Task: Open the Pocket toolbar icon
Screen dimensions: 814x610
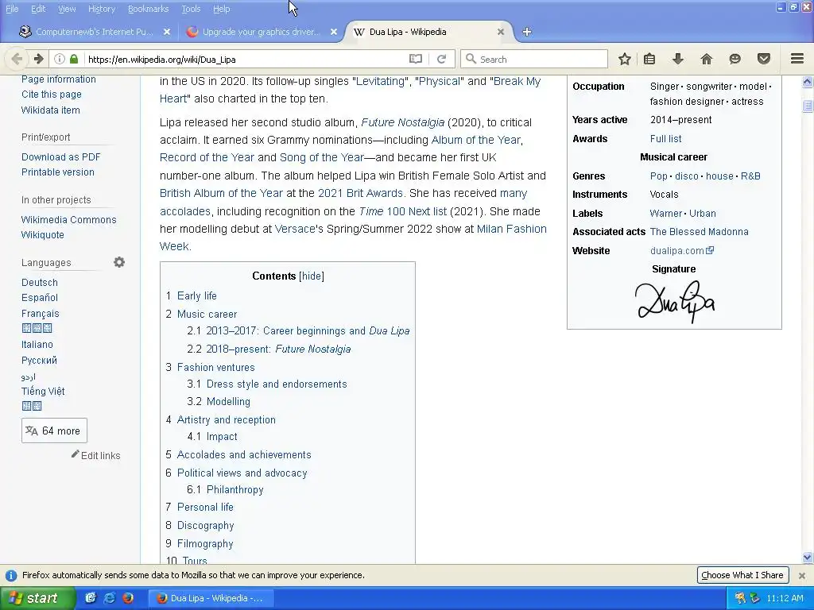Action: tap(763, 59)
